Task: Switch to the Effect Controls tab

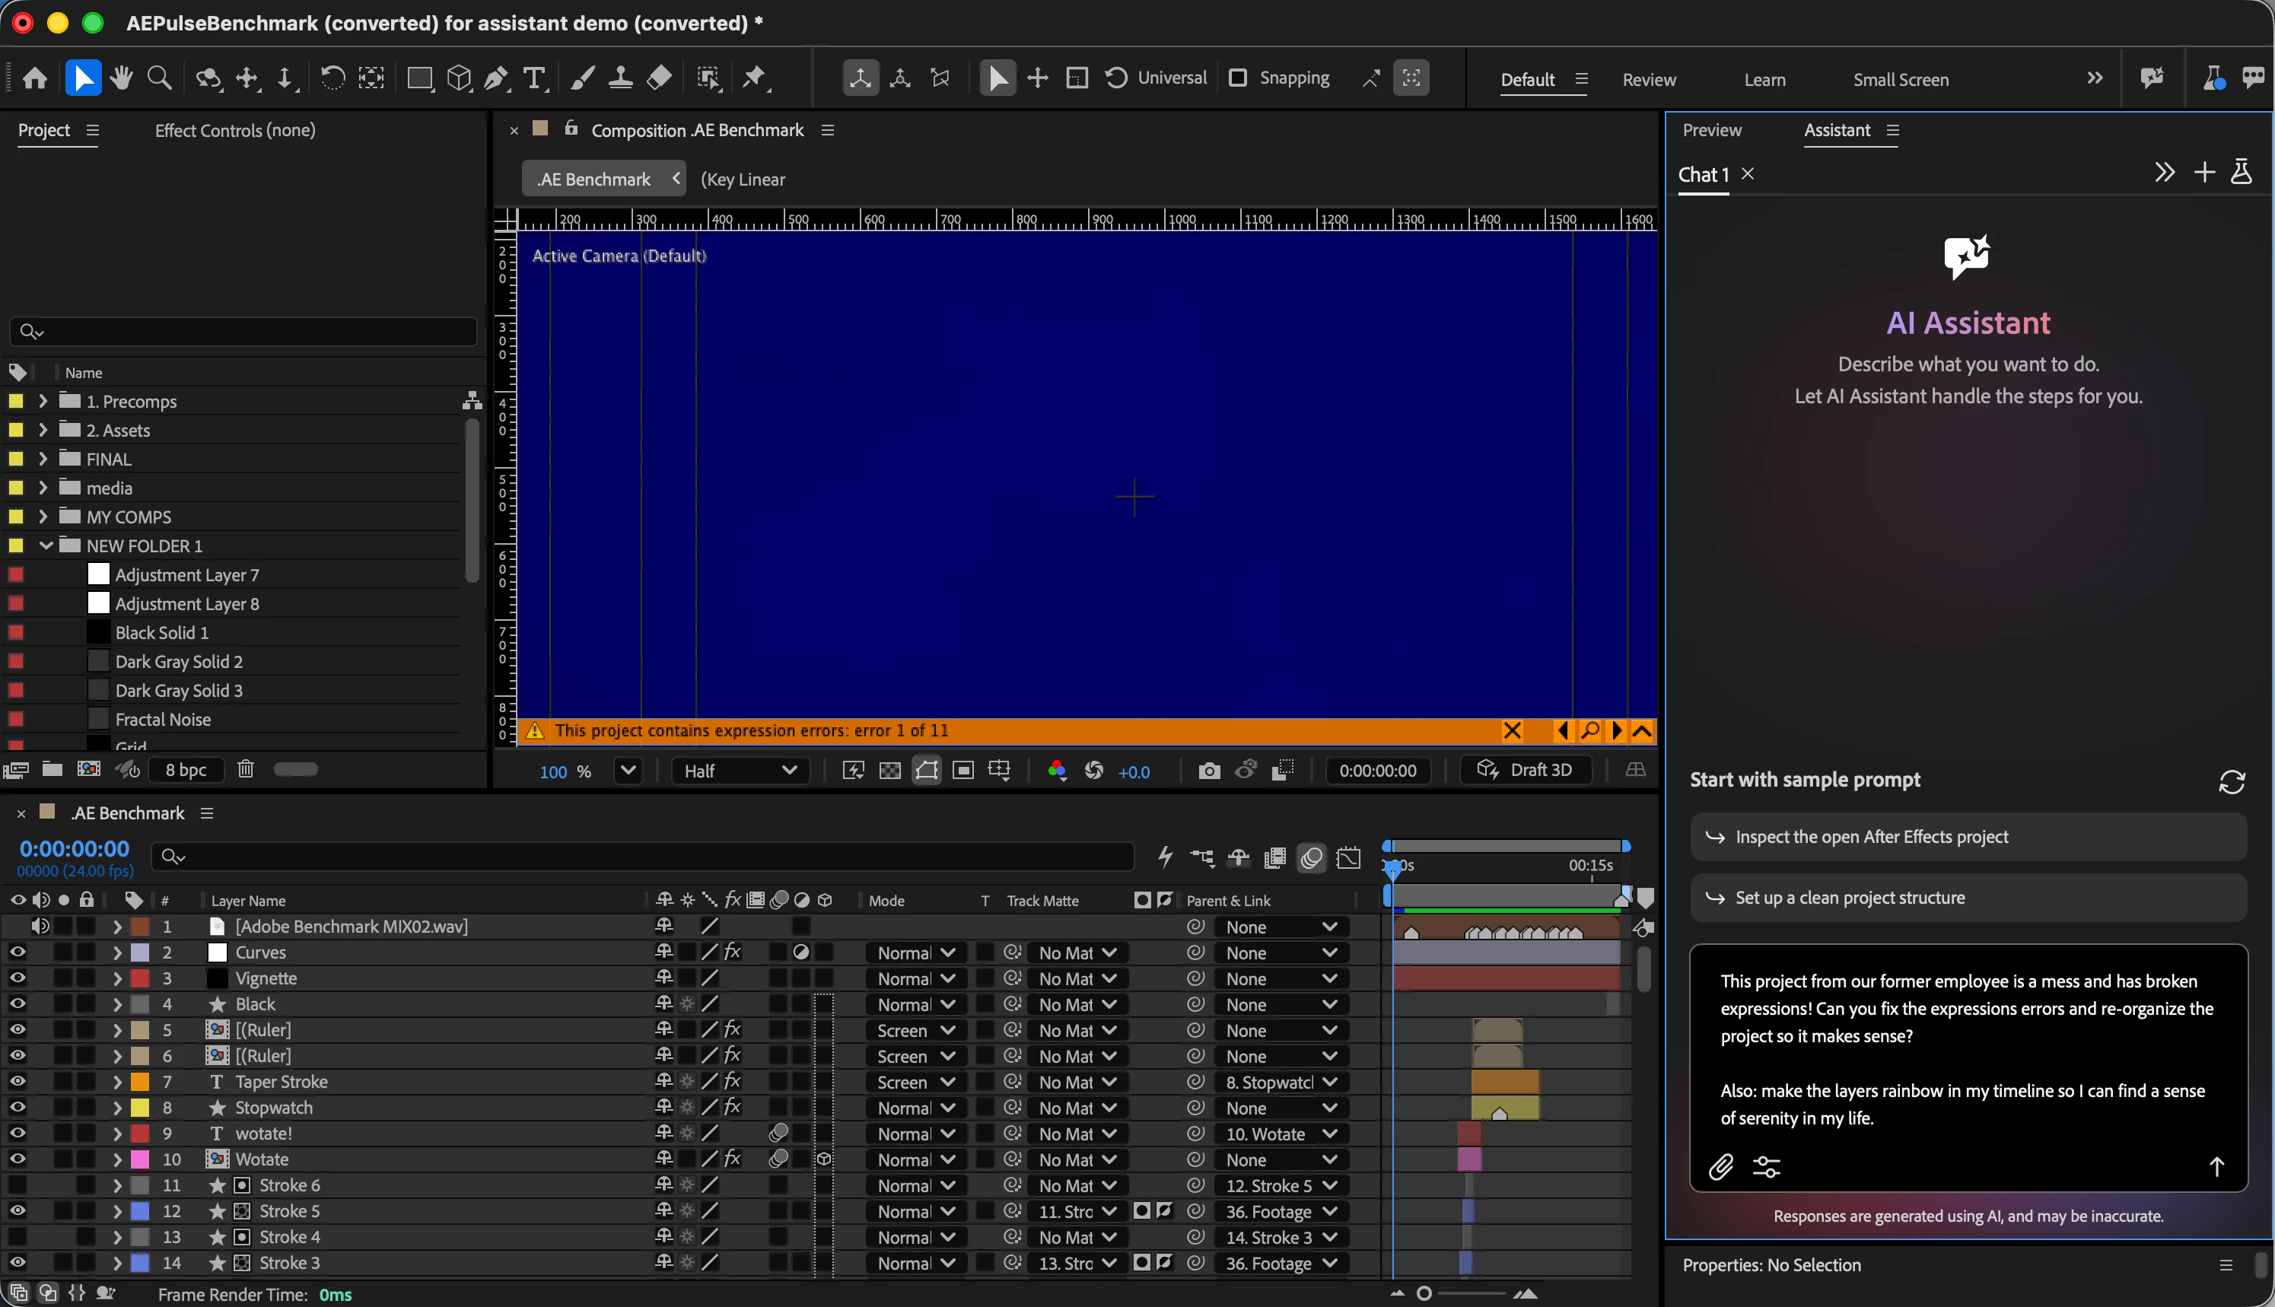Action: [x=235, y=130]
